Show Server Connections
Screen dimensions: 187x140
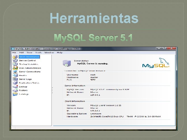click(x=30, y=72)
